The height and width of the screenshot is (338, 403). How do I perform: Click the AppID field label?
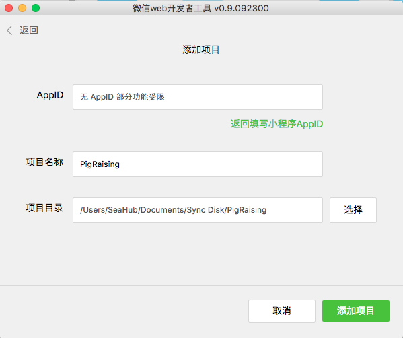[x=50, y=95]
